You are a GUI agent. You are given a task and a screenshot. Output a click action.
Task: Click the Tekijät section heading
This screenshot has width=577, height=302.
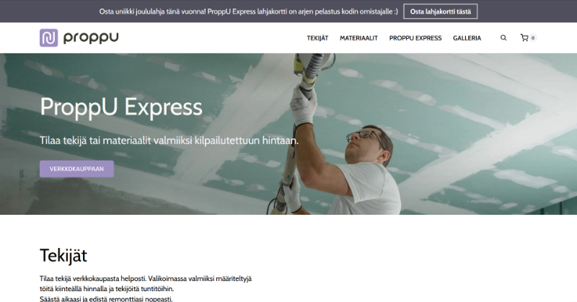pyautogui.click(x=63, y=255)
